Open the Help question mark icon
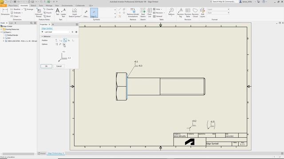 pyautogui.click(x=264, y=2)
